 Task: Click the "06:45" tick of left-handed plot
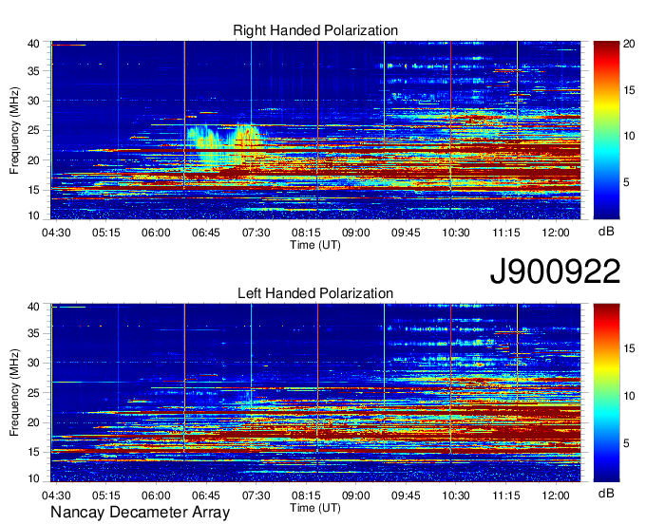pyautogui.click(x=205, y=495)
